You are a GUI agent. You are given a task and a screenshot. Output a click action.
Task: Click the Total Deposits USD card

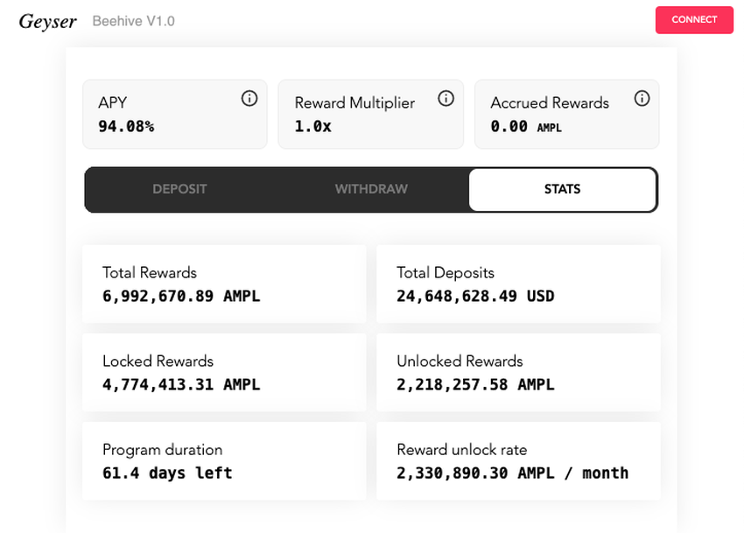pyautogui.click(x=519, y=284)
